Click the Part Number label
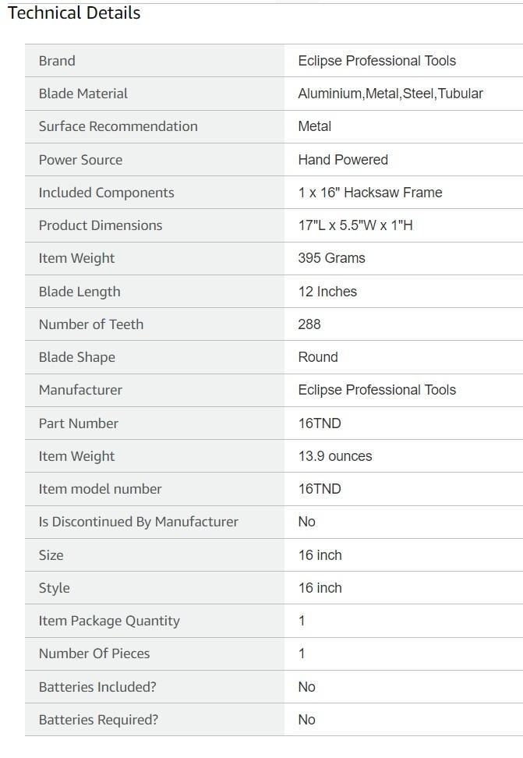 pyautogui.click(x=79, y=423)
